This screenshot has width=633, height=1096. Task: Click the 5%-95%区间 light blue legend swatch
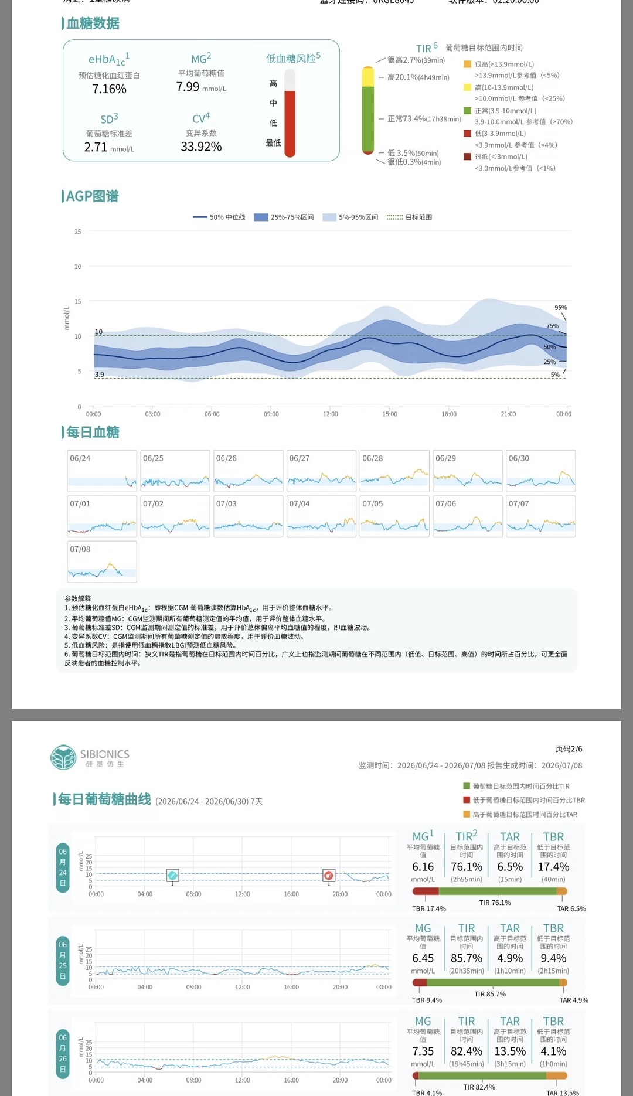(329, 217)
